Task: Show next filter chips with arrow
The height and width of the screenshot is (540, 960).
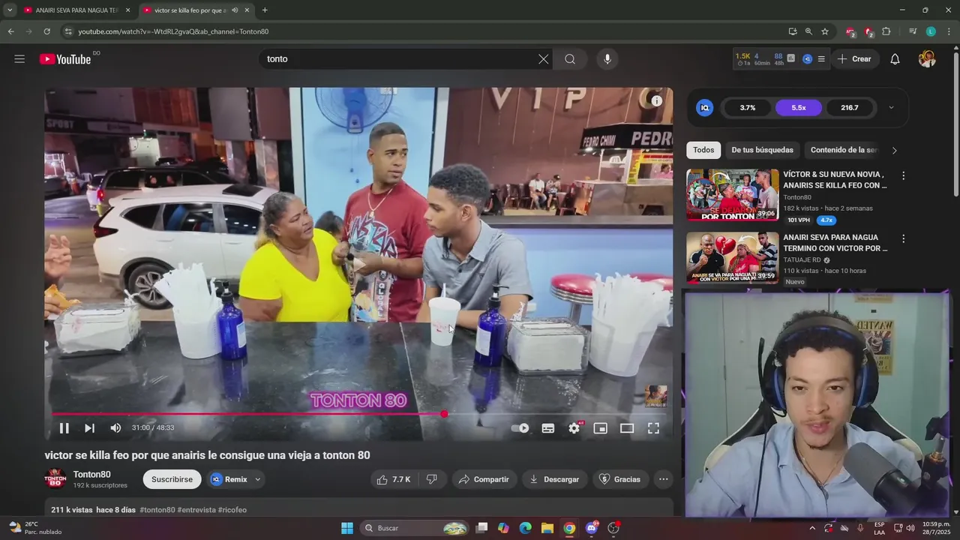Action: pyautogui.click(x=894, y=150)
